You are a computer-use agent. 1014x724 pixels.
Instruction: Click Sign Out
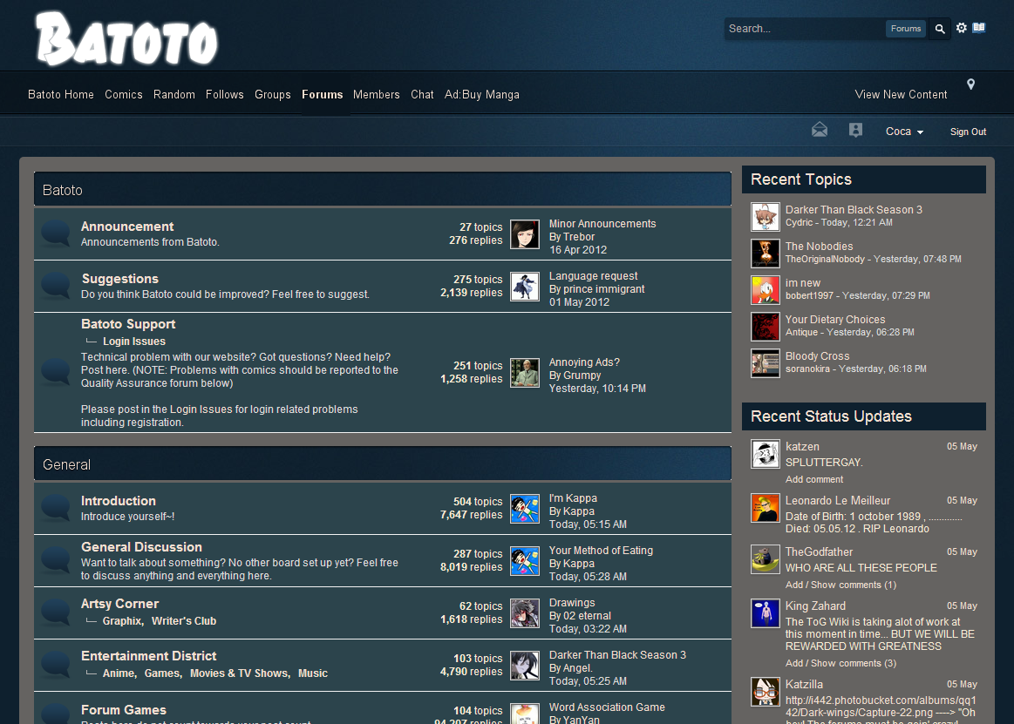968,132
